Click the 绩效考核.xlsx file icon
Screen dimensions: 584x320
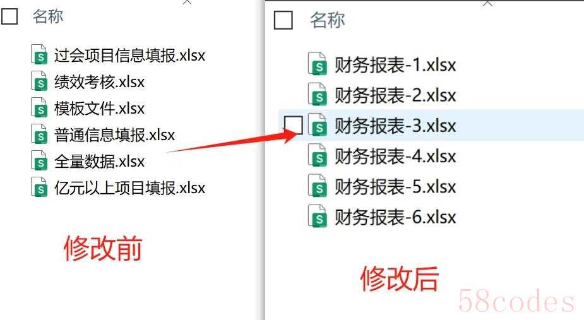(x=39, y=81)
